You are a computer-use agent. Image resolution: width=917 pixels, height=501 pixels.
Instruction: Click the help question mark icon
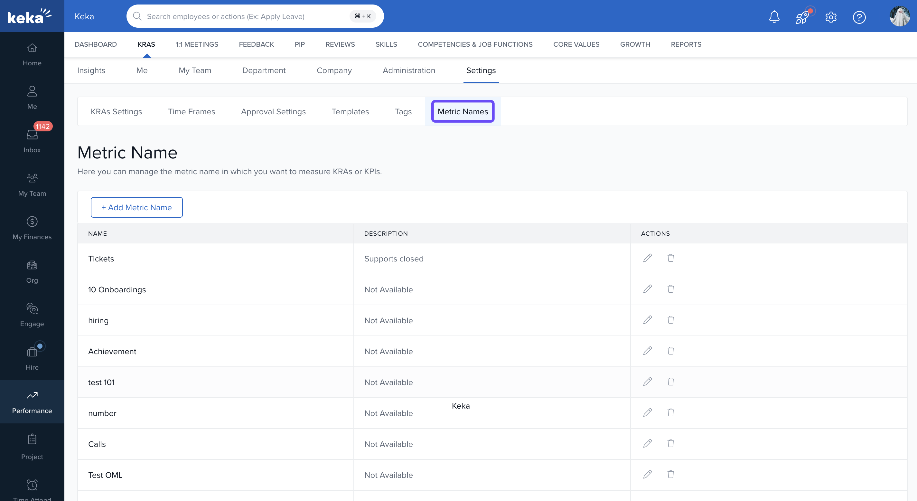[x=859, y=17]
